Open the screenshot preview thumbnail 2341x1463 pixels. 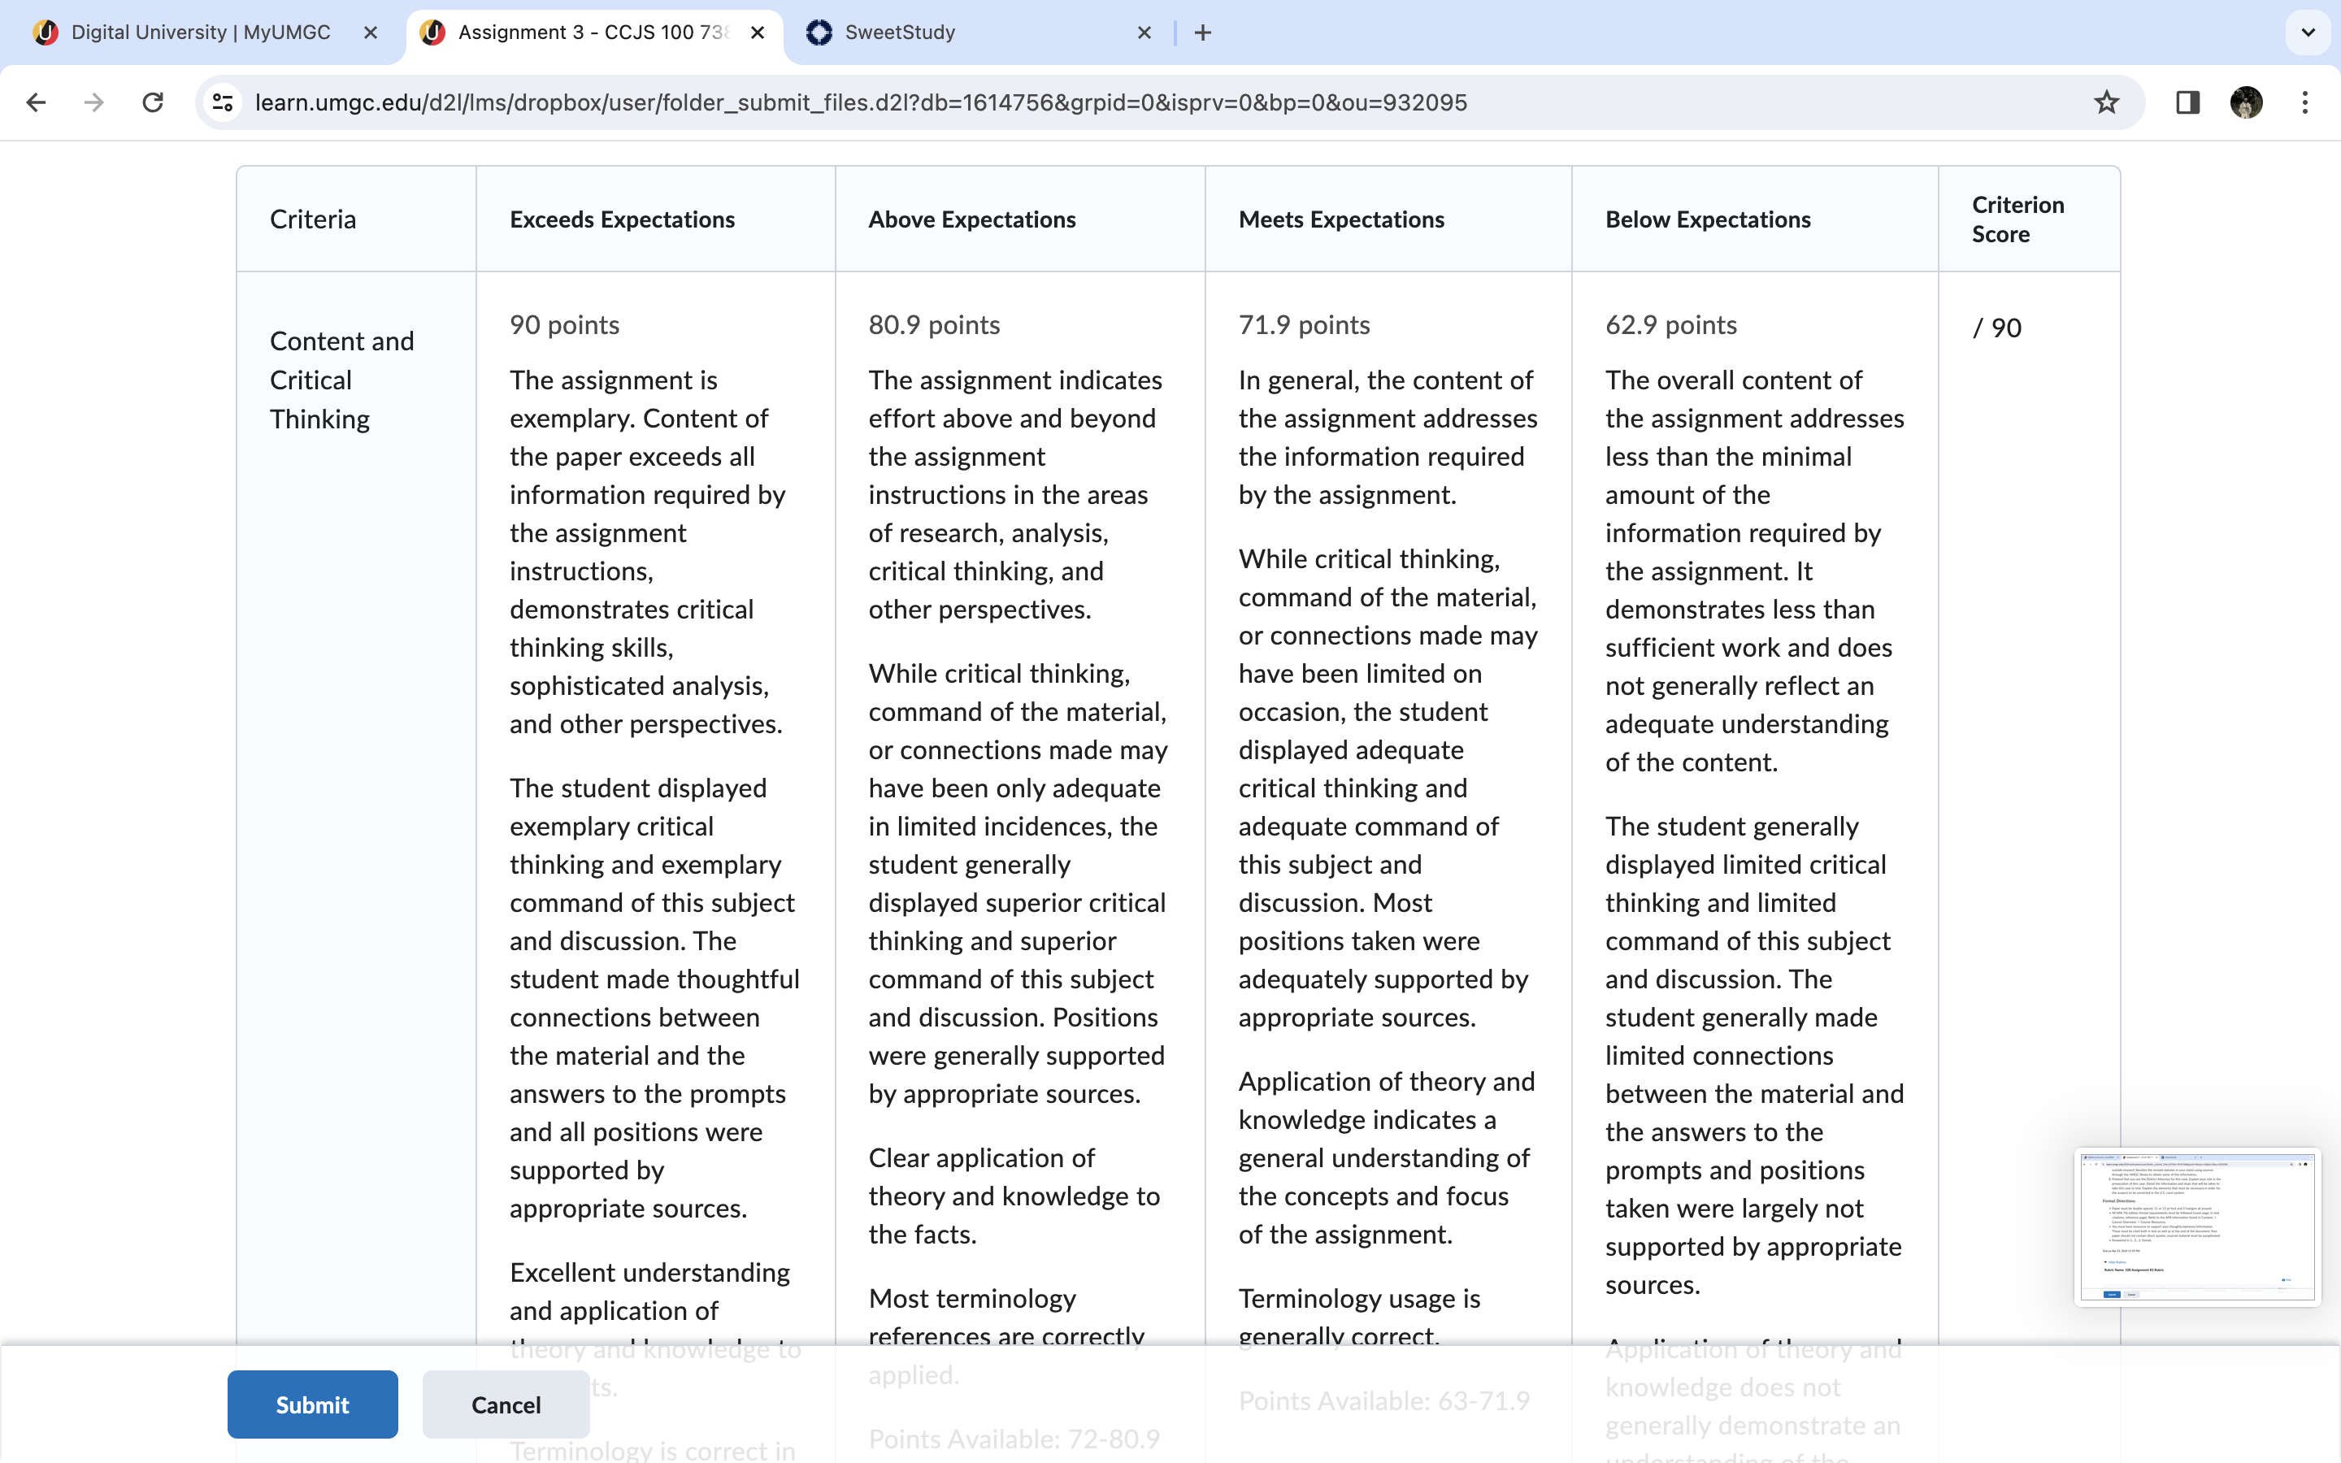coord(2198,1227)
